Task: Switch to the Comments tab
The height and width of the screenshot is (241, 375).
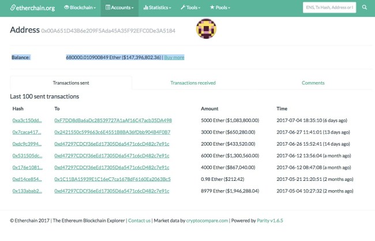Action: point(313,83)
